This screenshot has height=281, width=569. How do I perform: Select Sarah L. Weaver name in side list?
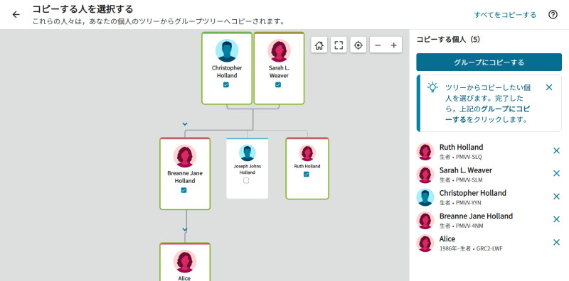pos(466,170)
